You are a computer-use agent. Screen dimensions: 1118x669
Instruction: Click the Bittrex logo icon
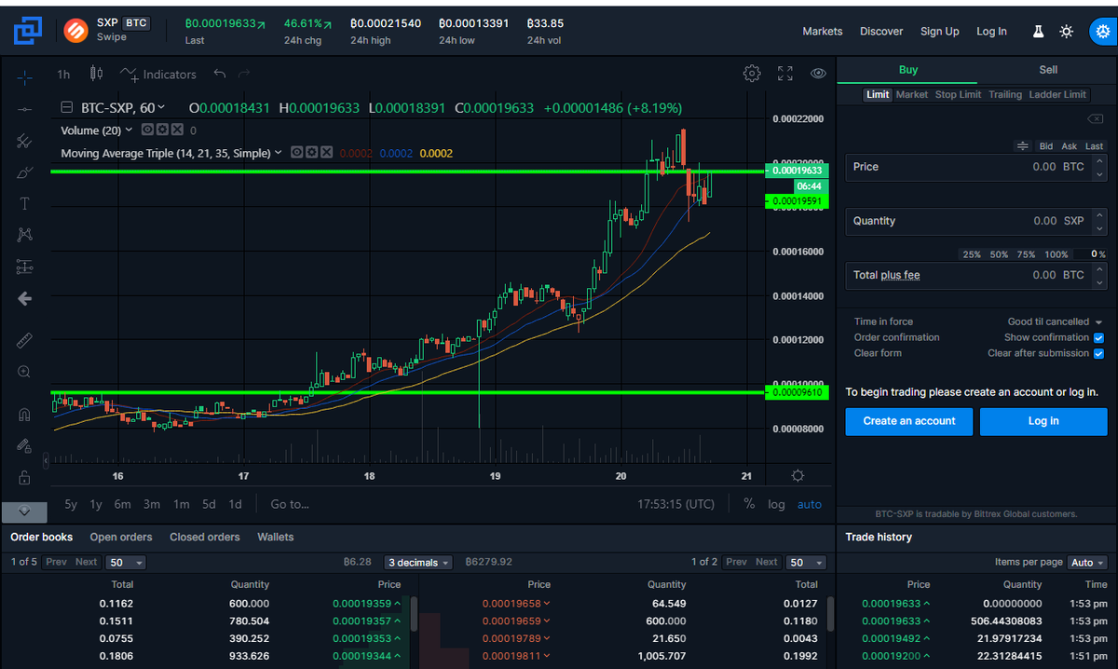point(27,31)
